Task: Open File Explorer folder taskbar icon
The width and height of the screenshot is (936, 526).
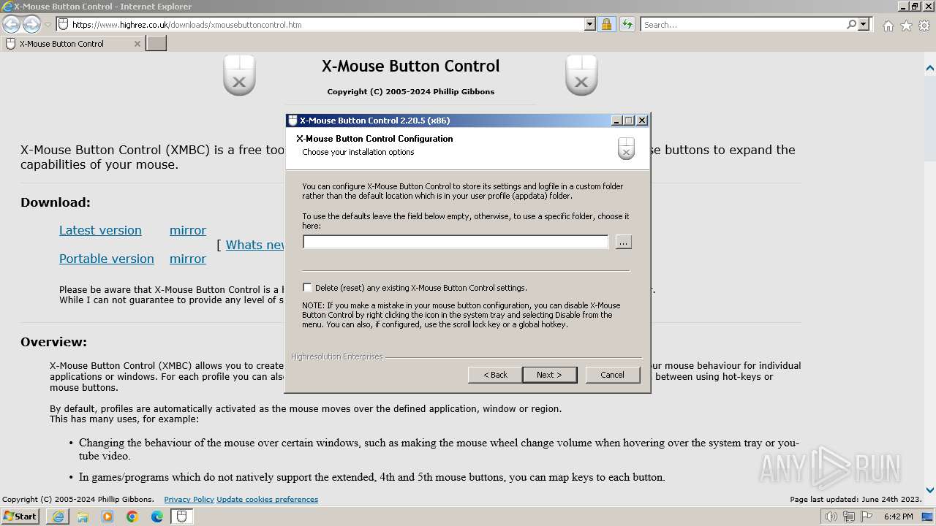Action: tap(83, 517)
